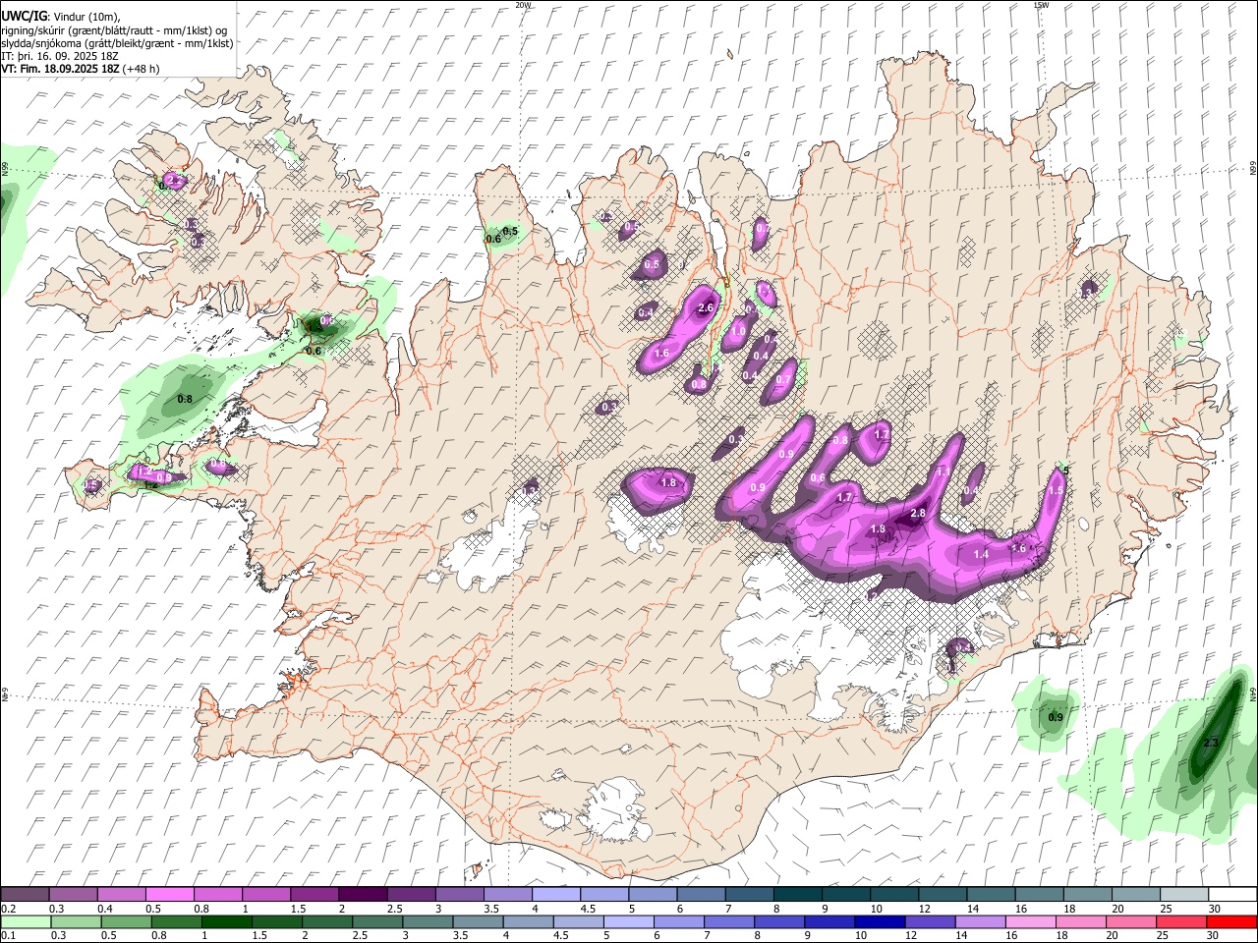Click the medium green 0.5–0.8 rain legend swatch
Screen dimensions: 1258x943
tap(126, 921)
